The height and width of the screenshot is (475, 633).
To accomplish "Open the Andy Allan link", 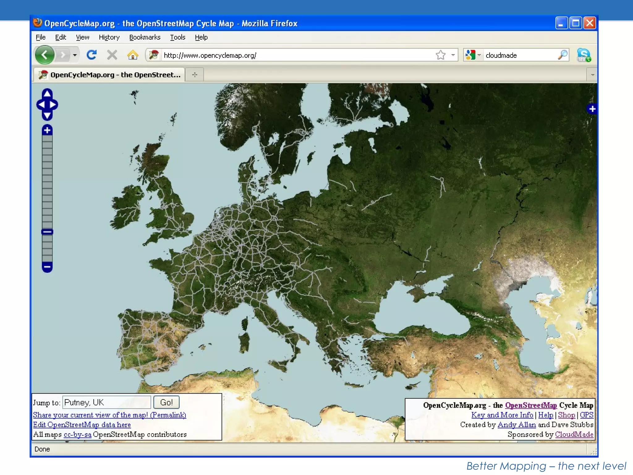I will click(517, 425).
